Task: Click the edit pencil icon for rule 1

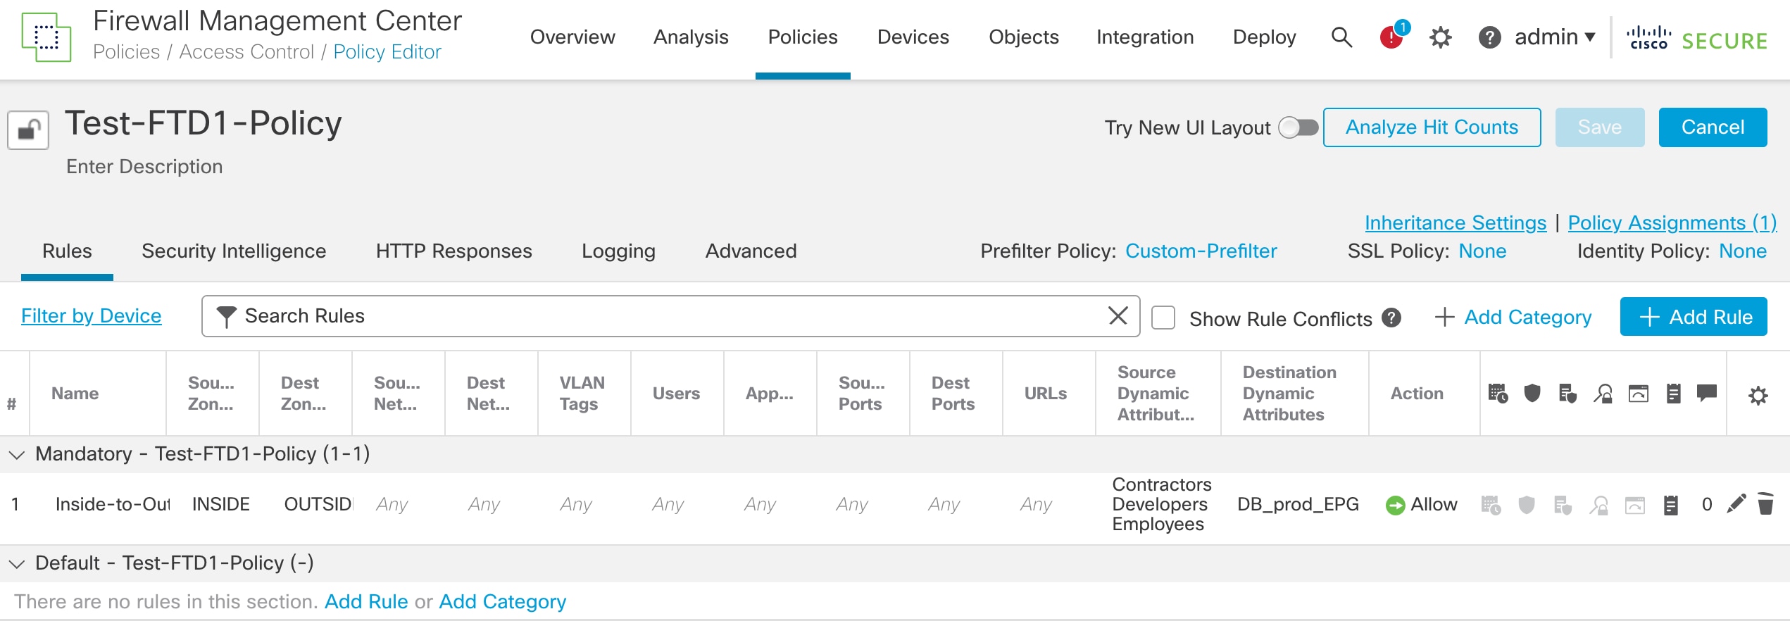Action: point(1736,504)
